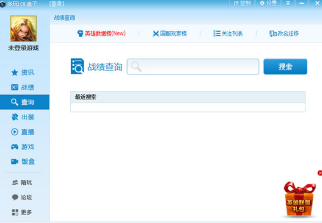The width and height of the screenshot is (322, 223).
Task: Open the 登录 login link in title bar
Action: click(57, 4)
